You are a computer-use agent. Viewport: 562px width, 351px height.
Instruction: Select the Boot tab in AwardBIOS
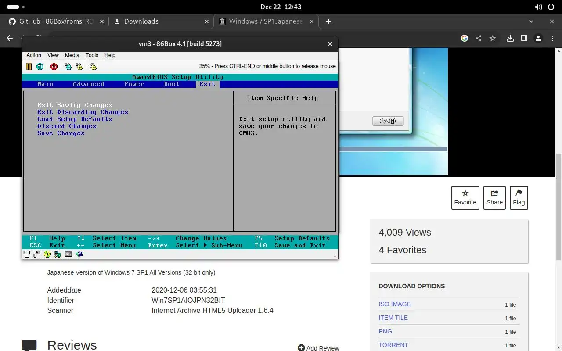172,84
